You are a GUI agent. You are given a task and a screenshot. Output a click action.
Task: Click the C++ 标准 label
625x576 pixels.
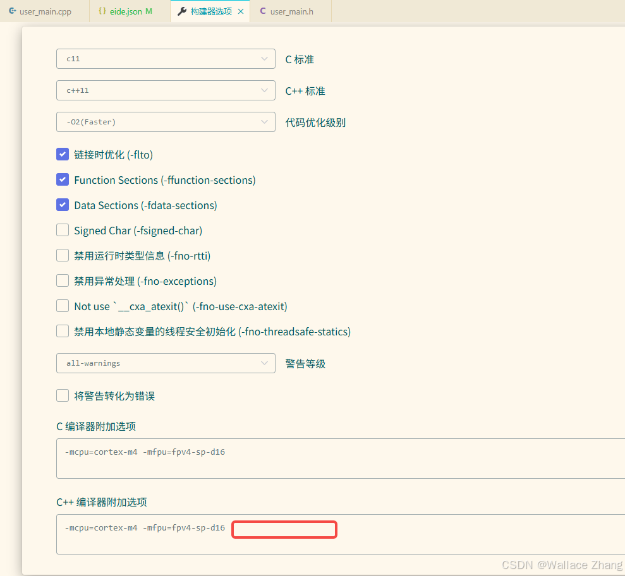pyautogui.click(x=305, y=91)
